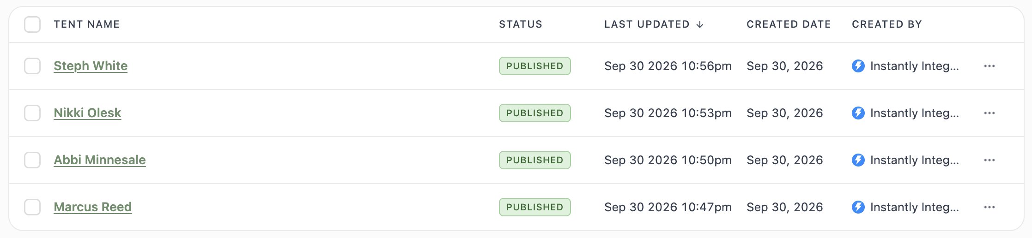Click the Instantly lightning icon in Steph White row
1032x238 pixels.
point(858,66)
